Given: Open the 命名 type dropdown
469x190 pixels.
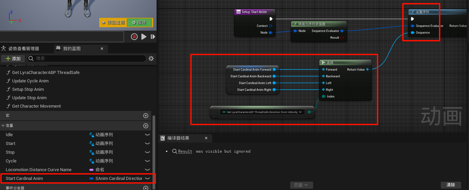Looking at the screenshot, I should pos(97,170).
